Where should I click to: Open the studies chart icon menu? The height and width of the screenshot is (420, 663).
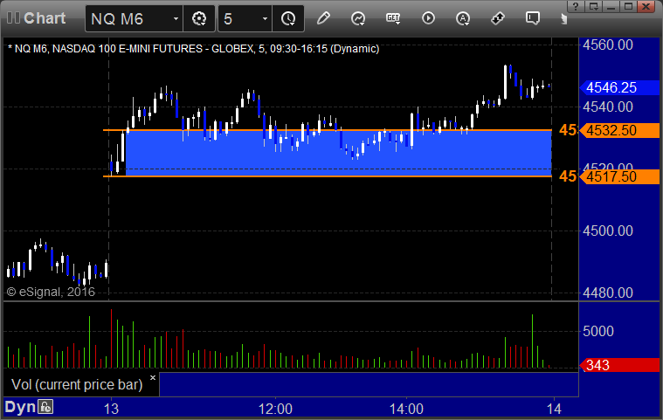[358, 18]
